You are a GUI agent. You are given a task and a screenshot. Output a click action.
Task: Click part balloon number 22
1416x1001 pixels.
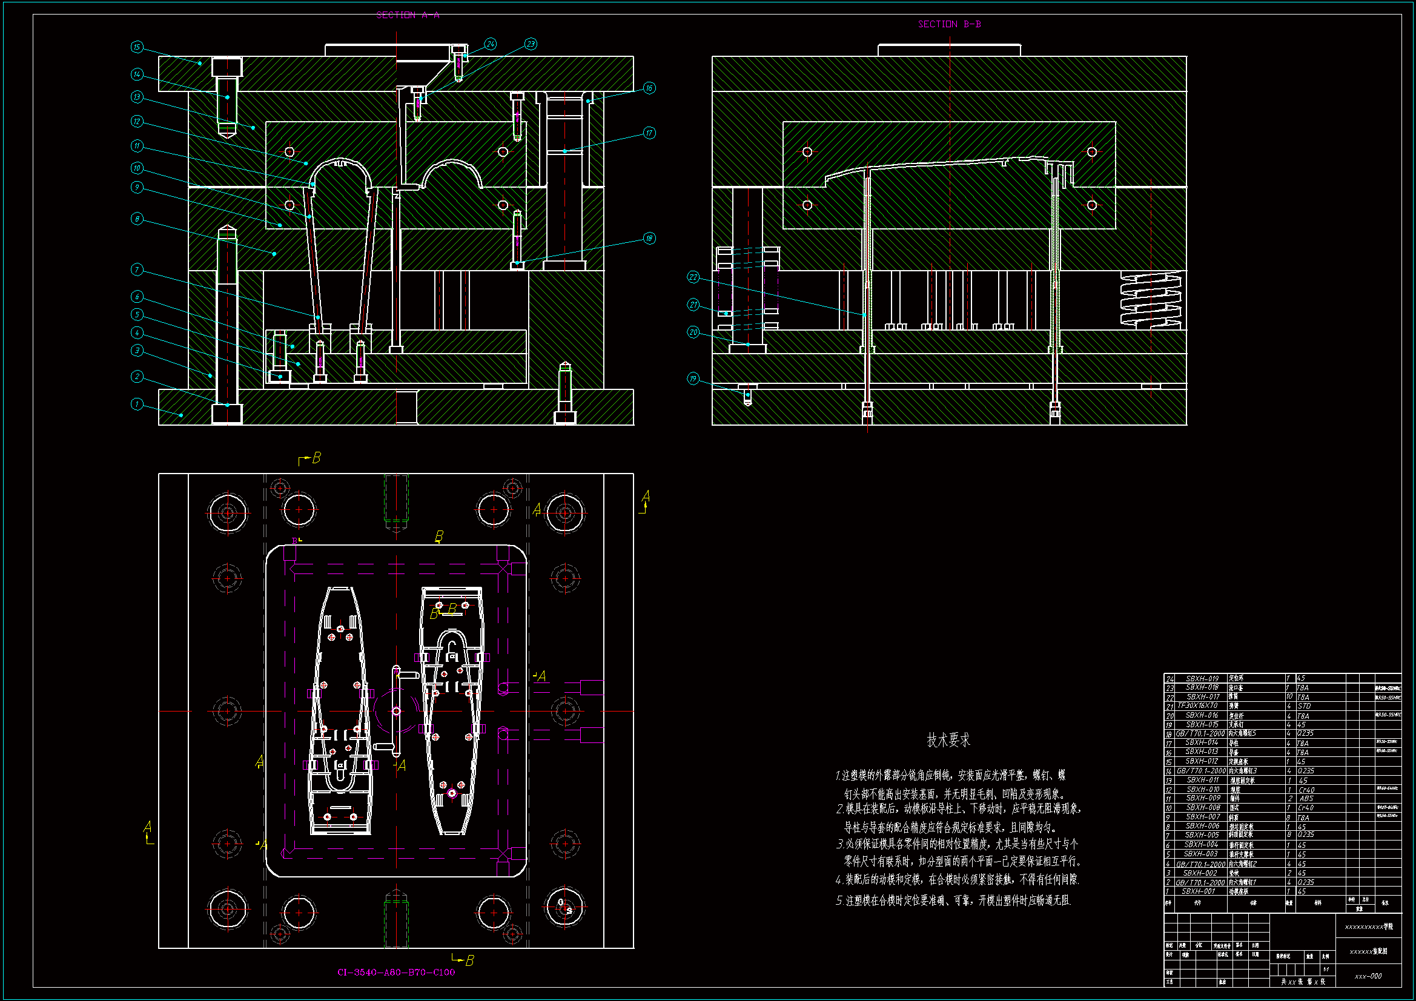coord(693,277)
